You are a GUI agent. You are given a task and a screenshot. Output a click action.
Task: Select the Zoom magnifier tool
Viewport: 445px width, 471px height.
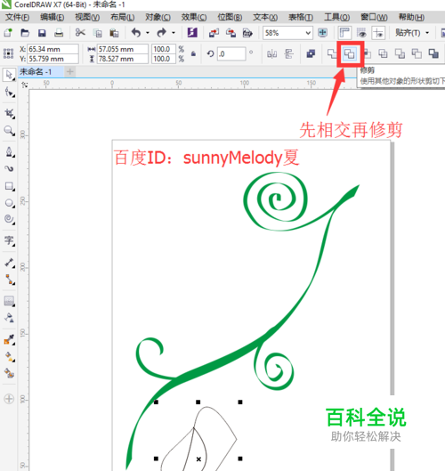tap(9, 130)
